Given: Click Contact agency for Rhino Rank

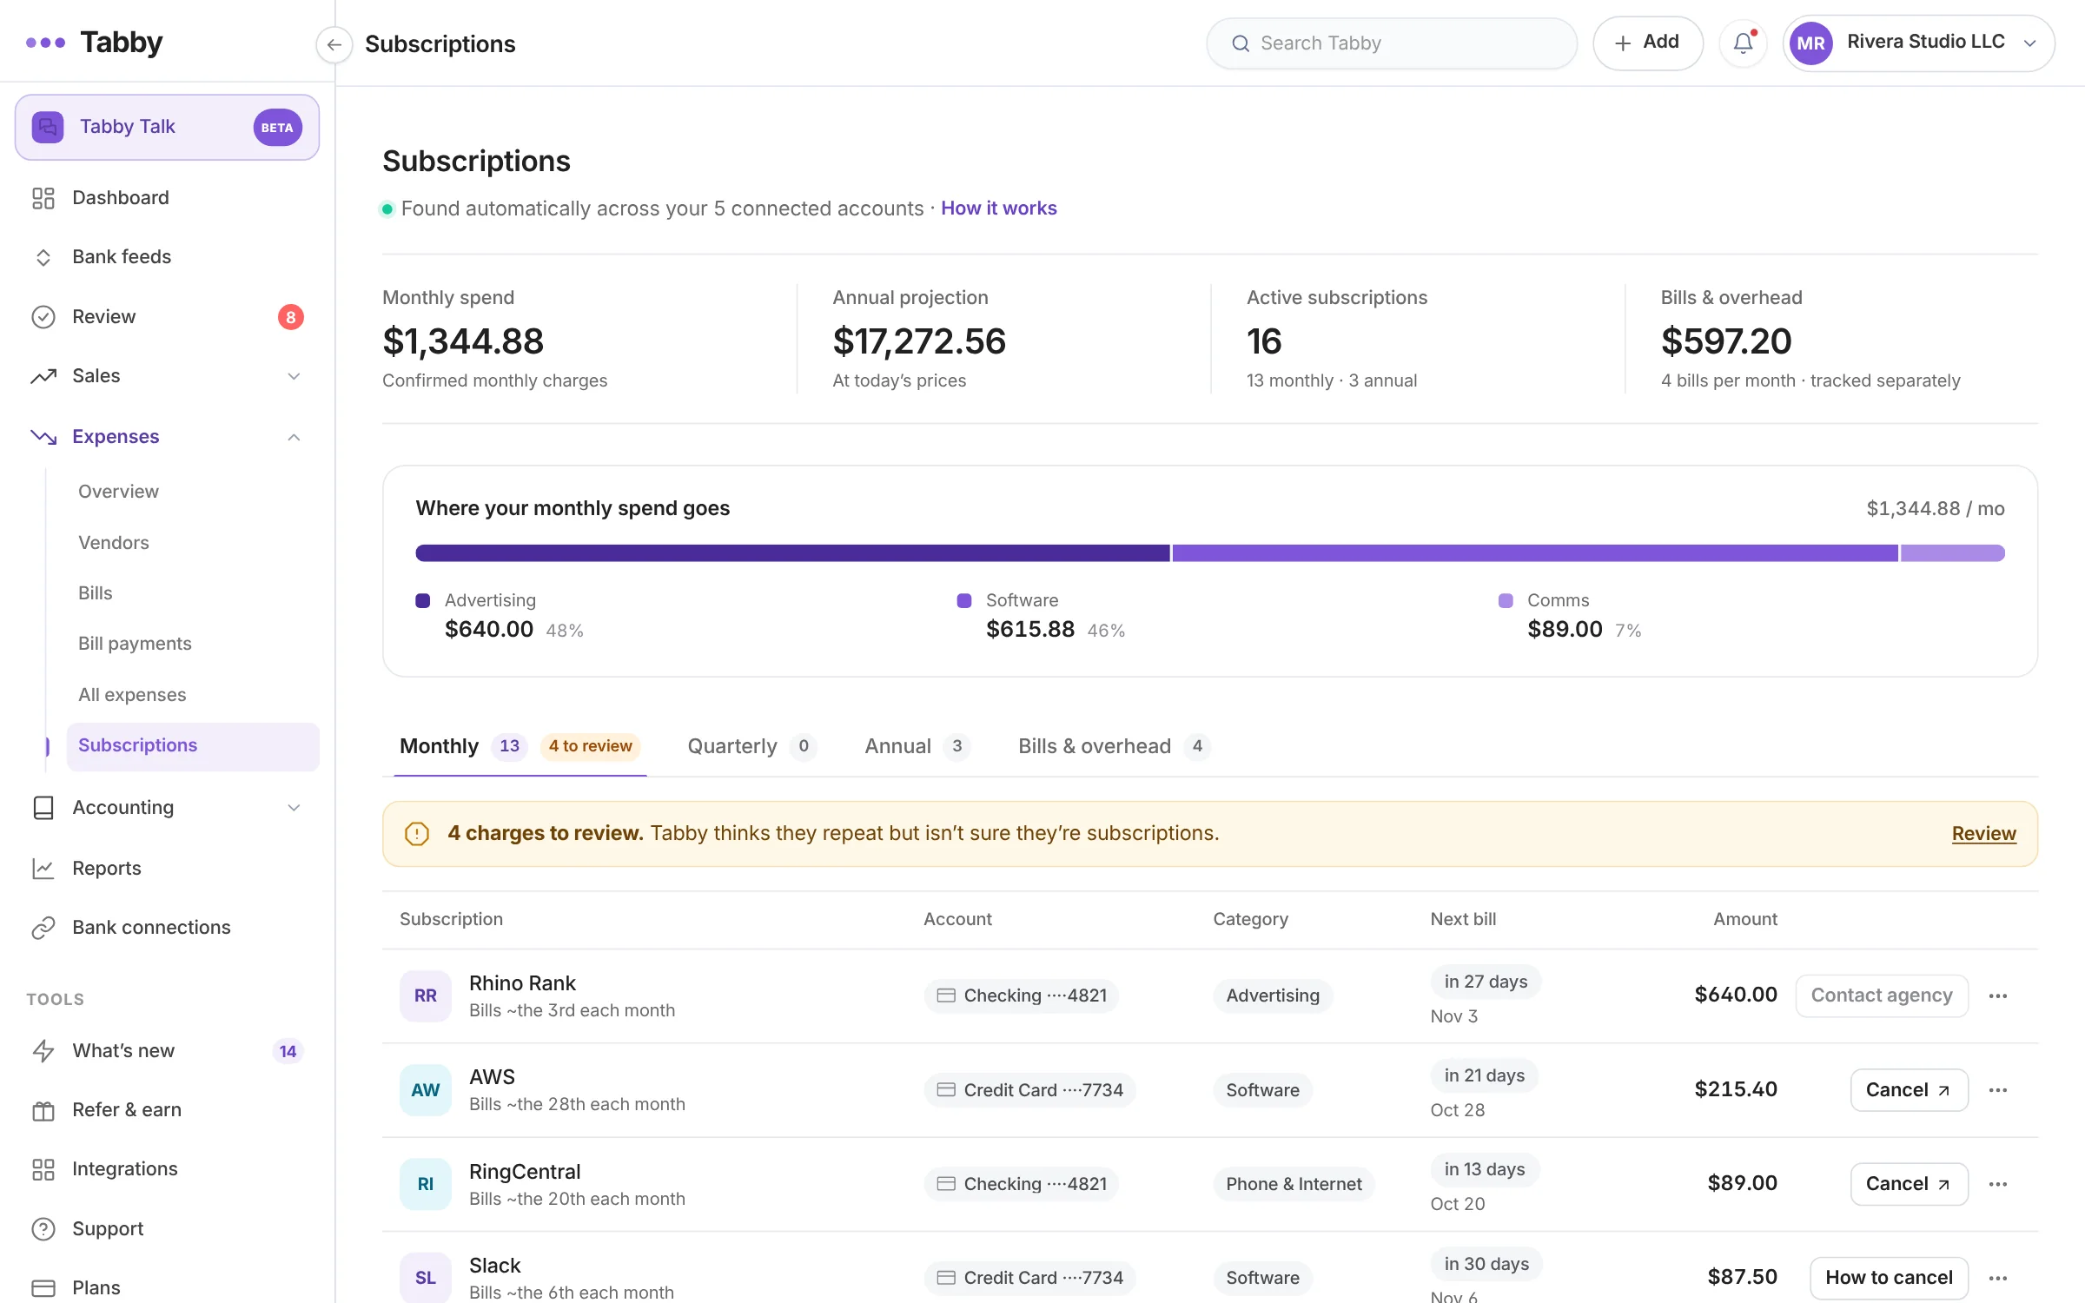Looking at the screenshot, I should coord(1881,995).
